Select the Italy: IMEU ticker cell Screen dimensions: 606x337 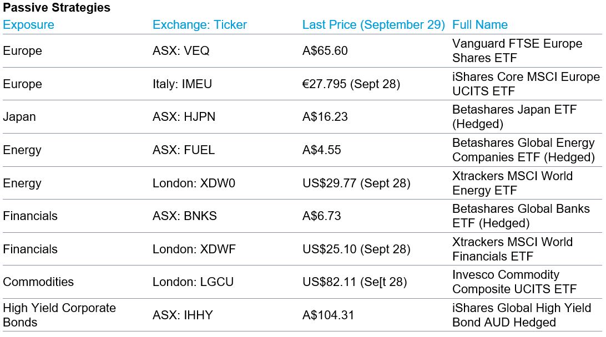point(183,84)
